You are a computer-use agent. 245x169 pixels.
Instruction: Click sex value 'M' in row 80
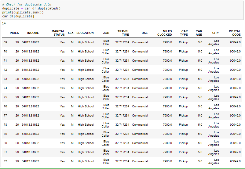(72, 143)
